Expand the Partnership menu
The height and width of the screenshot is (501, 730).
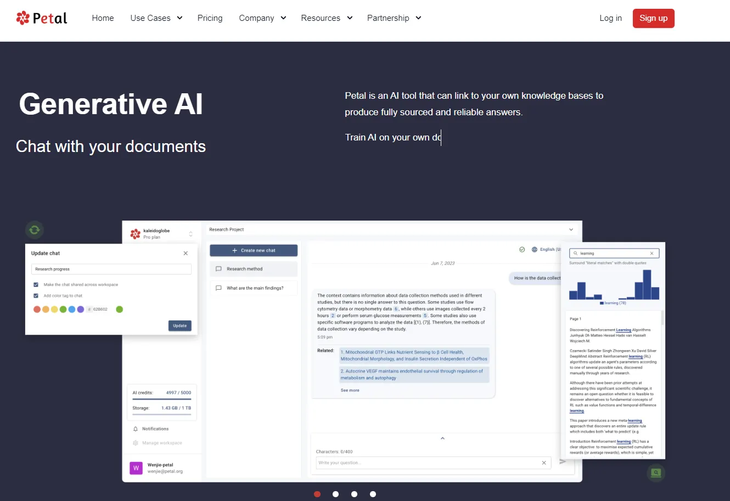point(394,18)
